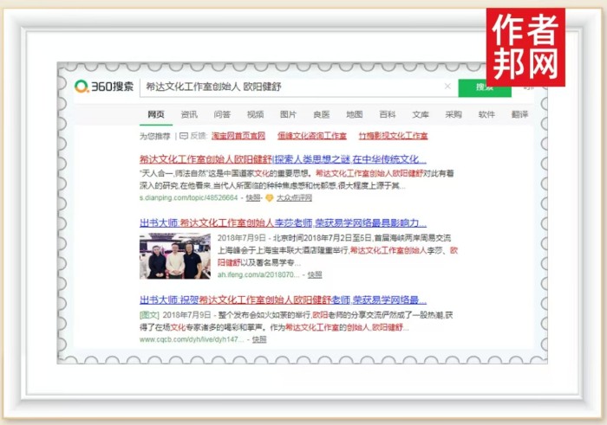Image resolution: width=607 pixels, height=425 pixels.
Task: Clear search text with the X icon
Action: coord(447,86)
